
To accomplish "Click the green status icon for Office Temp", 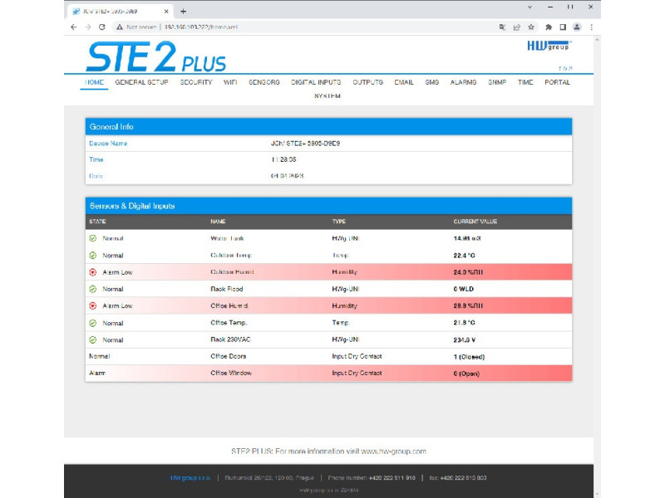I will 93,323.
